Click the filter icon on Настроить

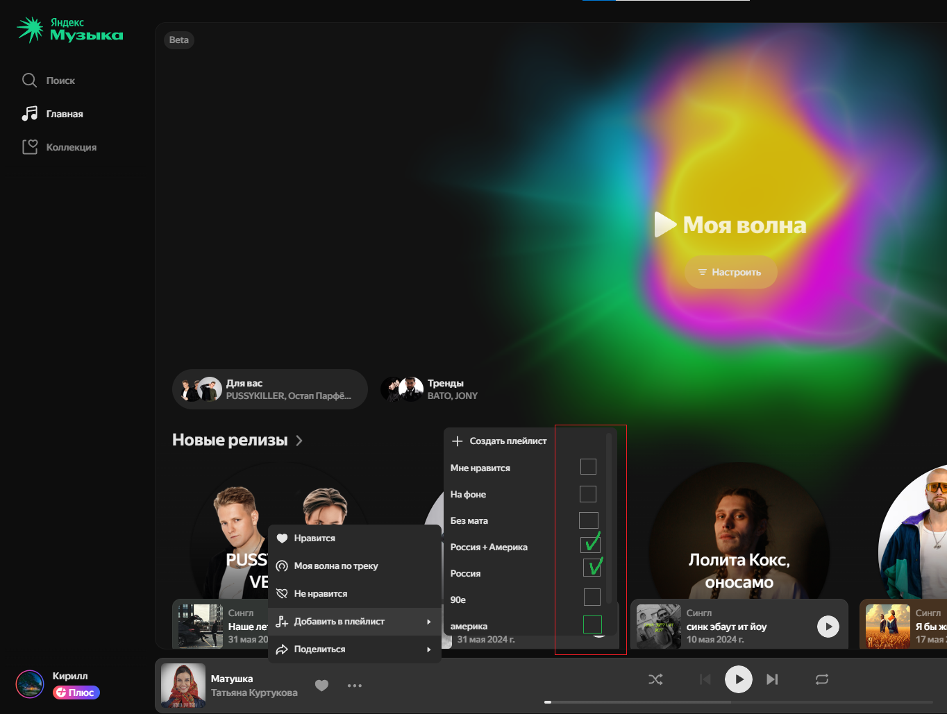[702, 272]
